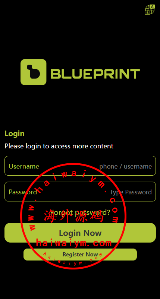160x299 pixels.
Task: Click the black b glyph inside logo
Action: [33, 72]
